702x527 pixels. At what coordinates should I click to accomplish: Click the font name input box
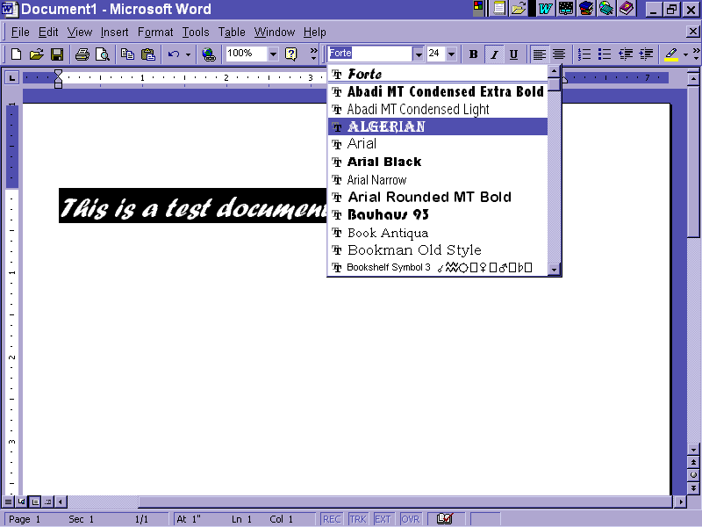point(369,54)
